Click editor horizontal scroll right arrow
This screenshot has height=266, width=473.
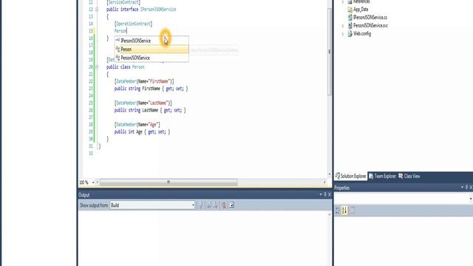coord(324,183)
